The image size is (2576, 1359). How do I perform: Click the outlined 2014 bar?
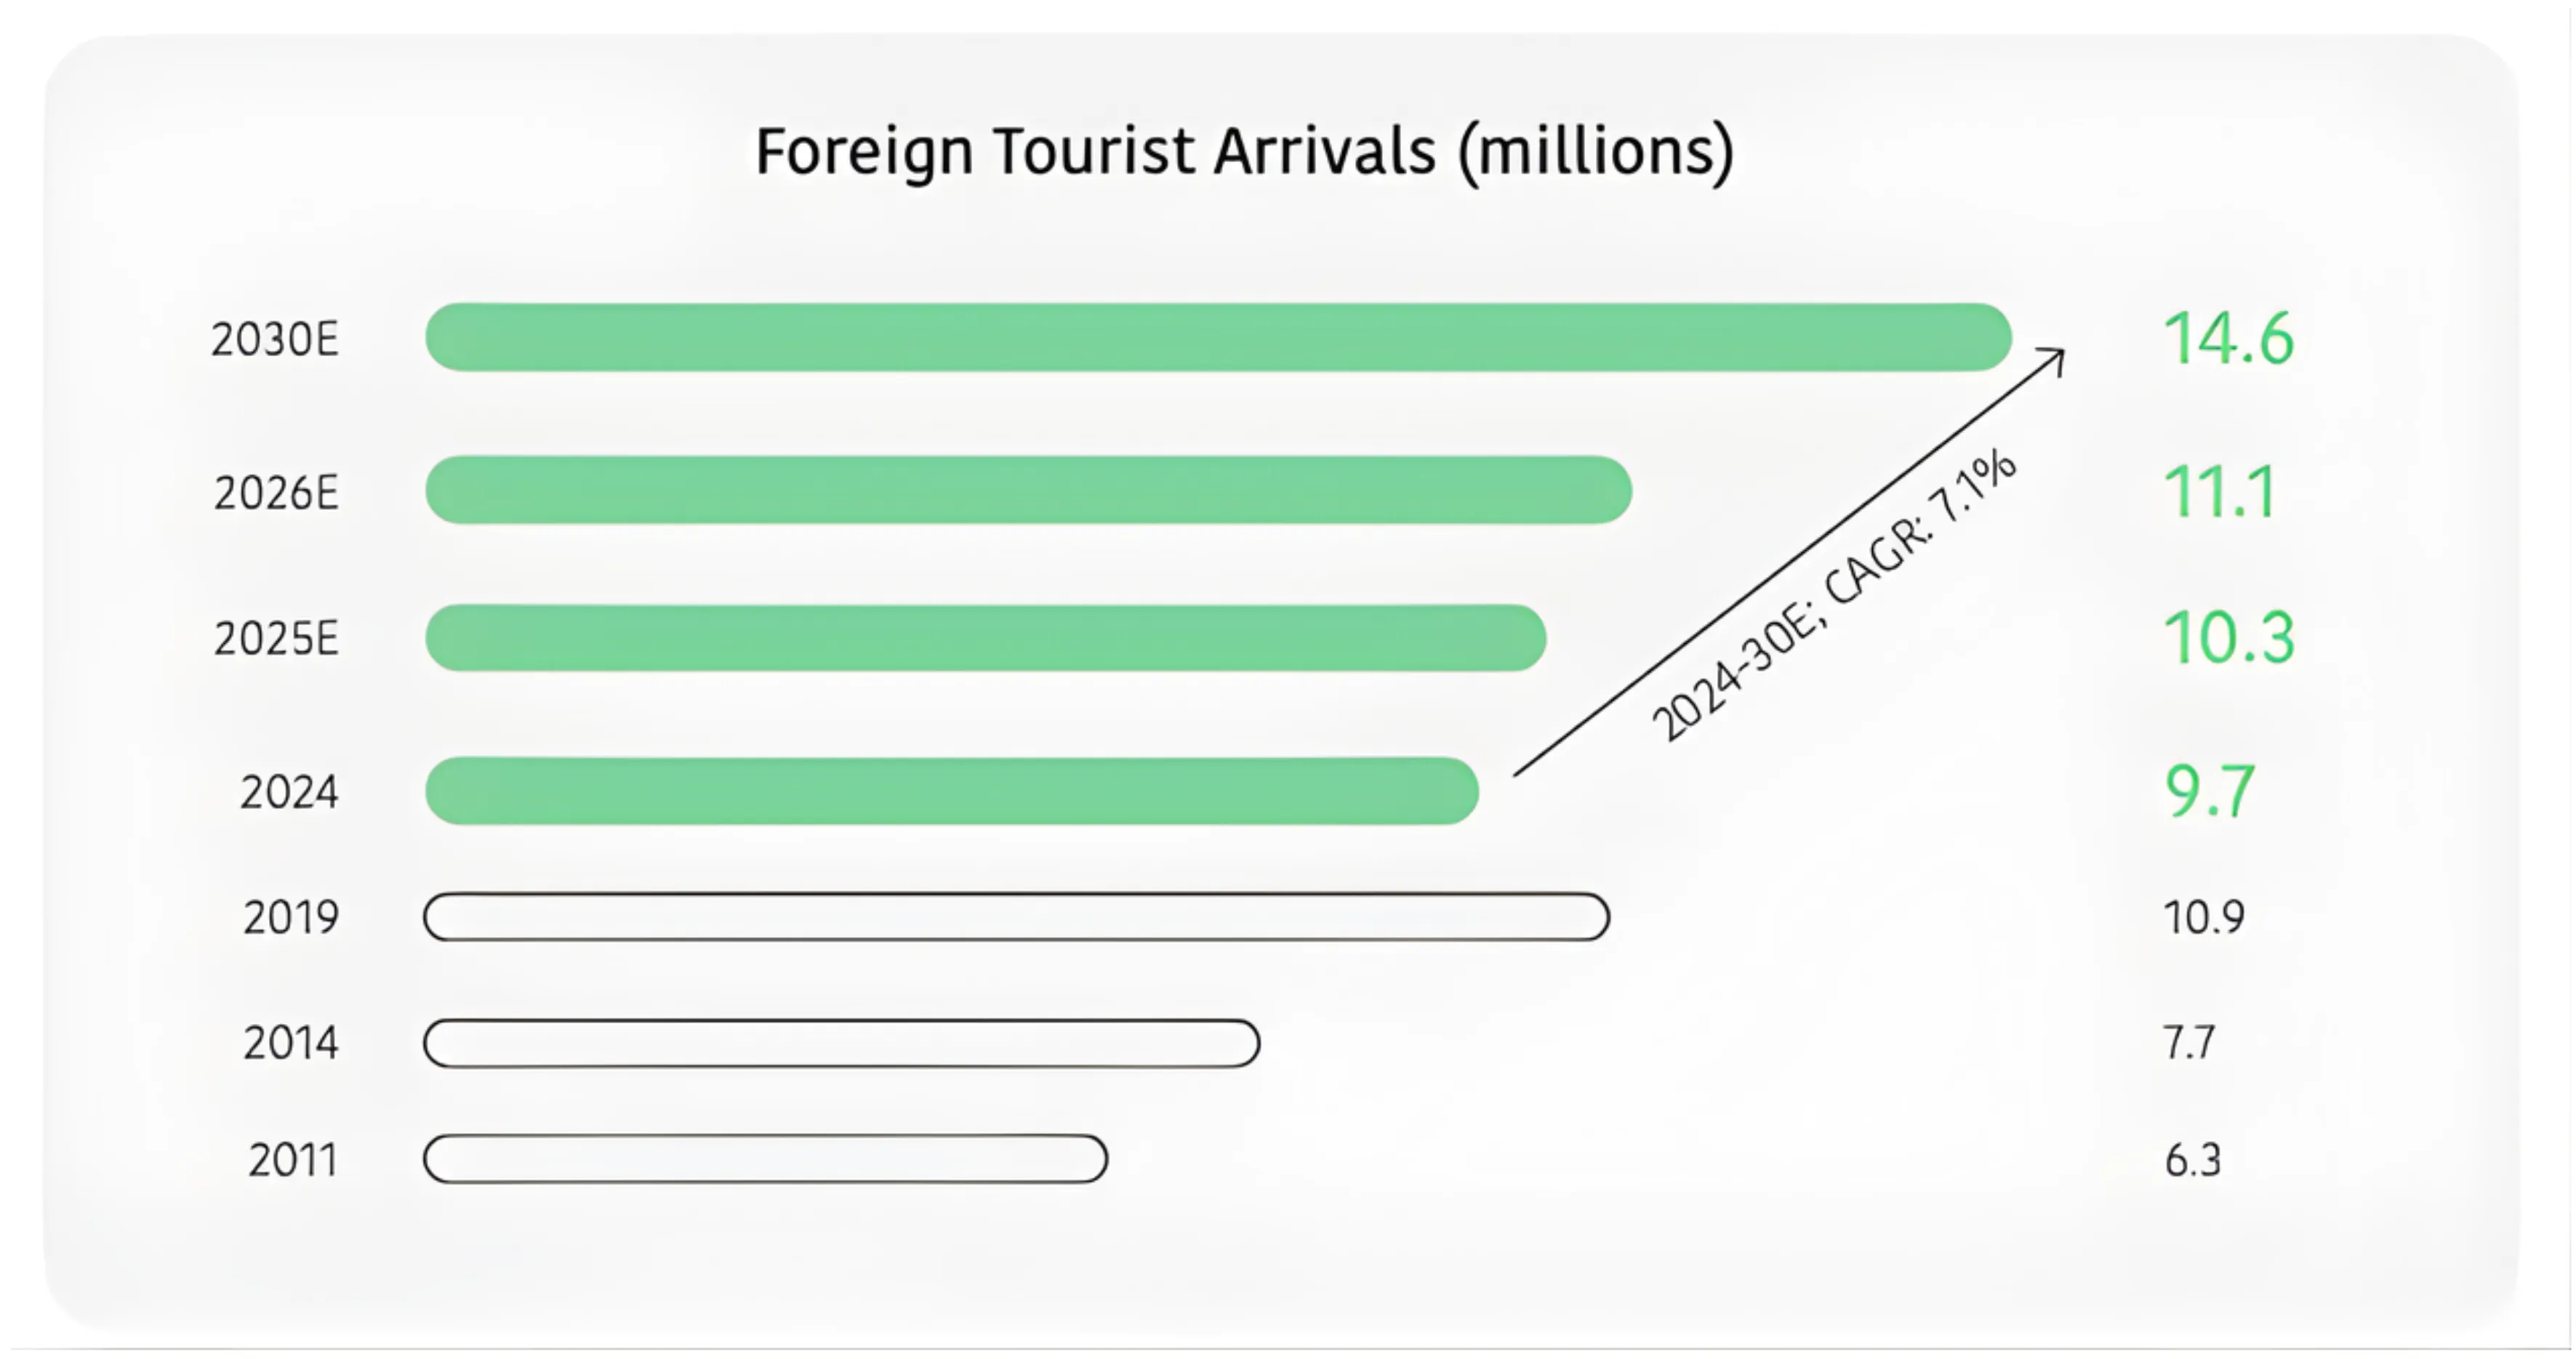[841, 1044]
